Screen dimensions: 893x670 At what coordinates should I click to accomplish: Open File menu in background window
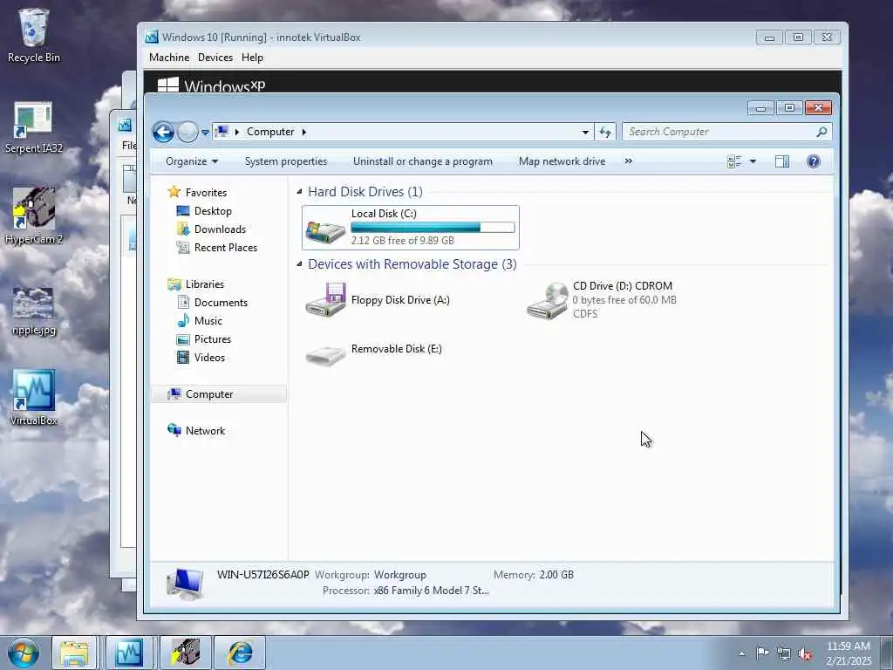pyautogui.click(x=129, y=146)
